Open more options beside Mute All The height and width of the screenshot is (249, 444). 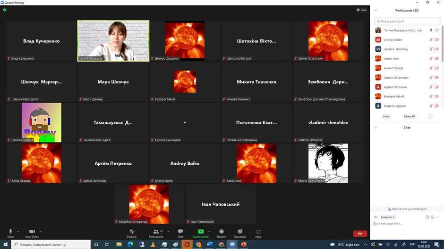click(430, 116)
